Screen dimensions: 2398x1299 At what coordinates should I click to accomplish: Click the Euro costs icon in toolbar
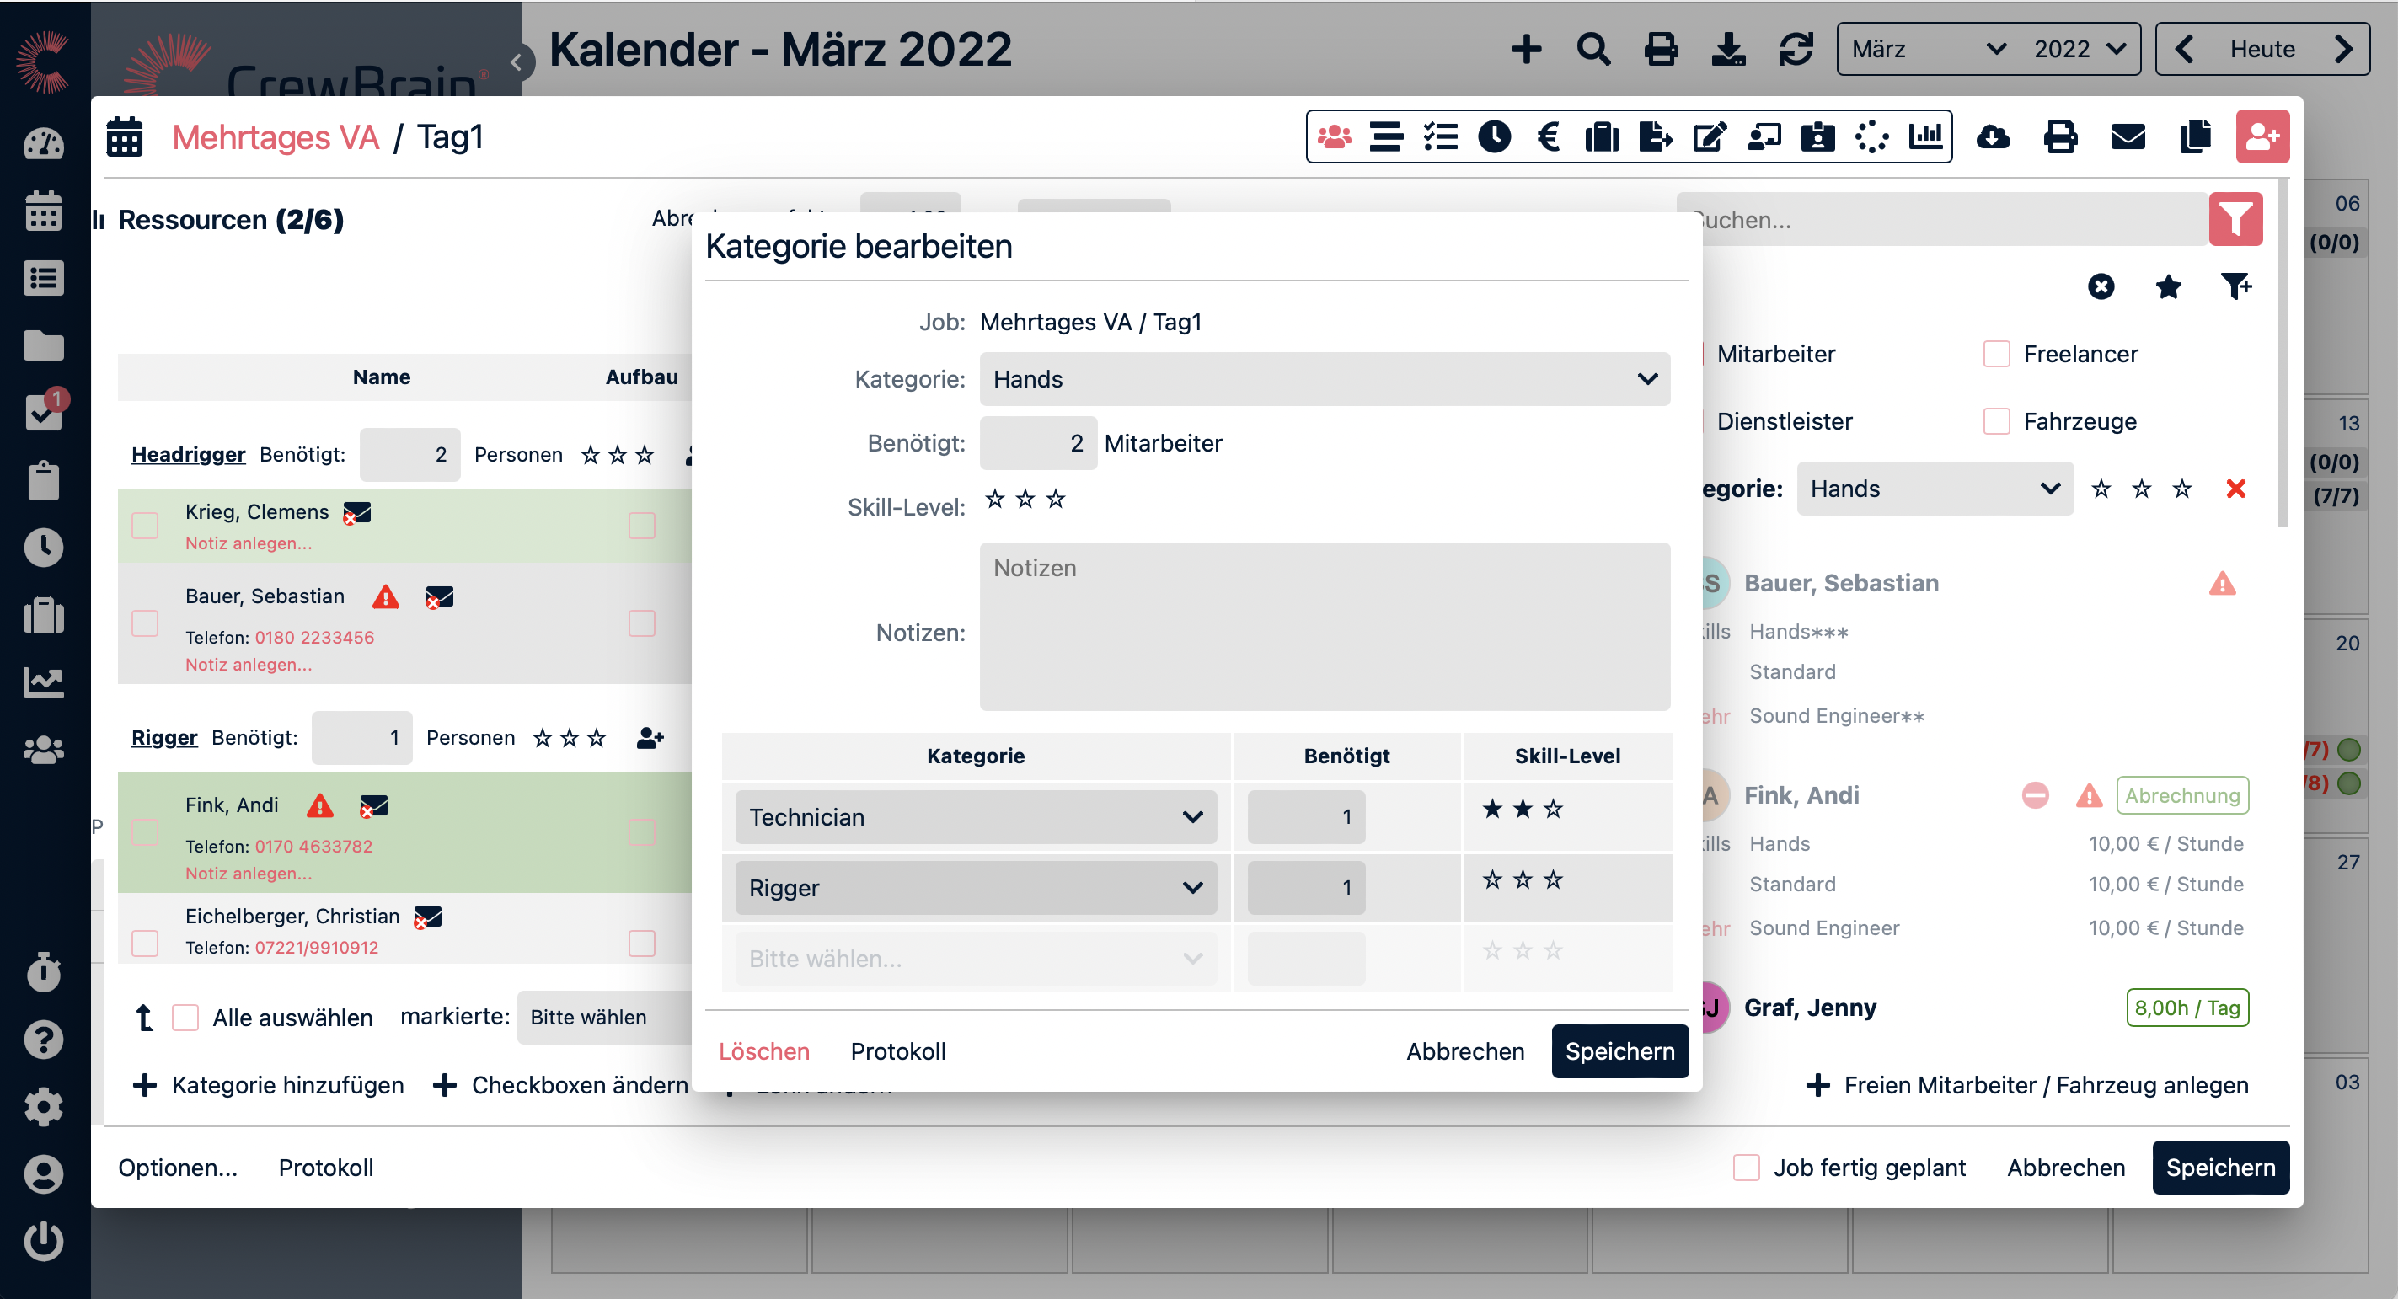[x=1548, y=137]
